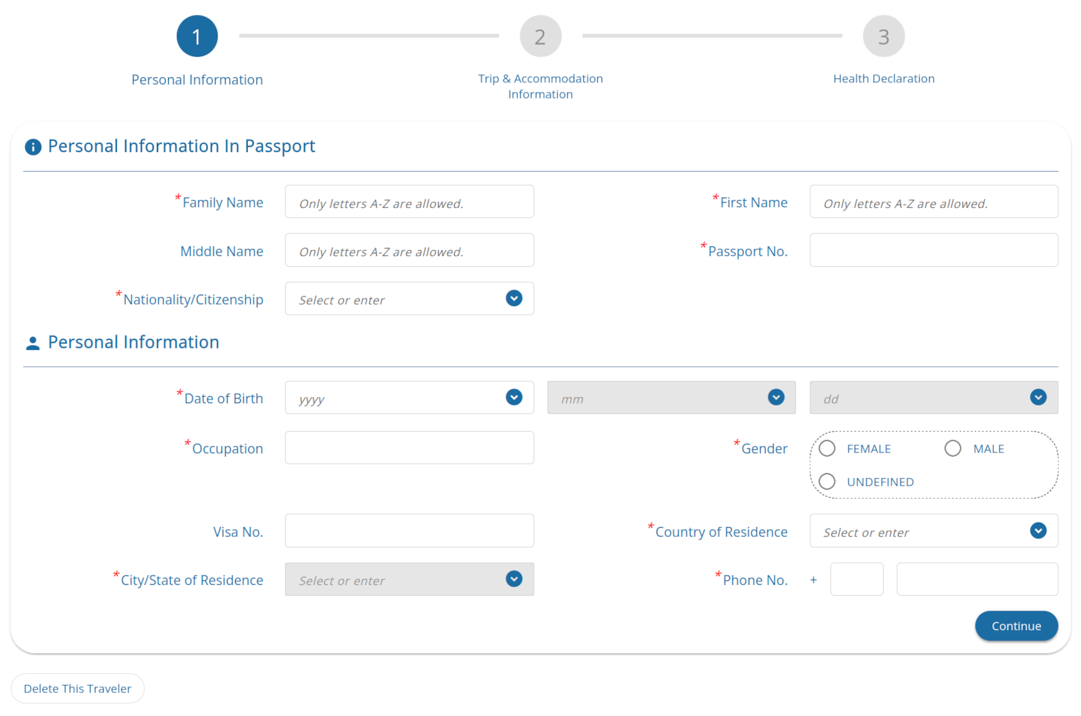Click step 3 circle for Health Declaration
The height and width of the screenshot is (716, 1081).
(x=883, y=36)
